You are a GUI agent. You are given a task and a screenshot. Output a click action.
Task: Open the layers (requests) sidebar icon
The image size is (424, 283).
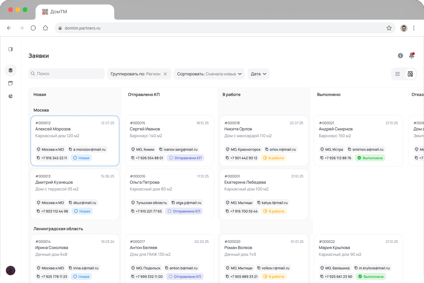(11, 70)
